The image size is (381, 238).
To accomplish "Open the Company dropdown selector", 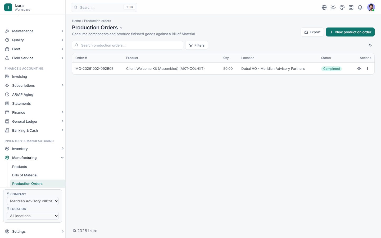I will [x=33, y=201].
